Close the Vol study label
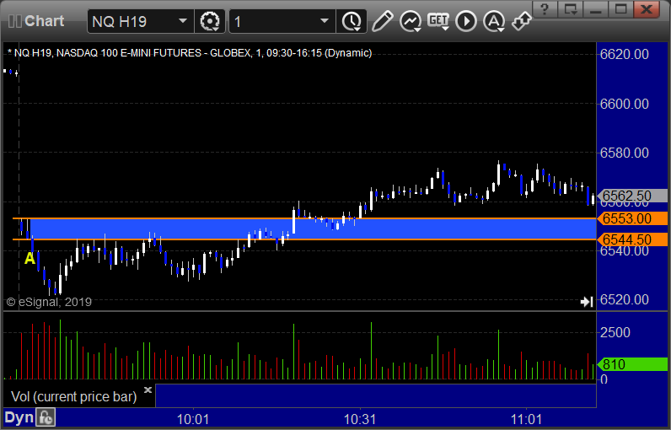 (x=148, y=390)
